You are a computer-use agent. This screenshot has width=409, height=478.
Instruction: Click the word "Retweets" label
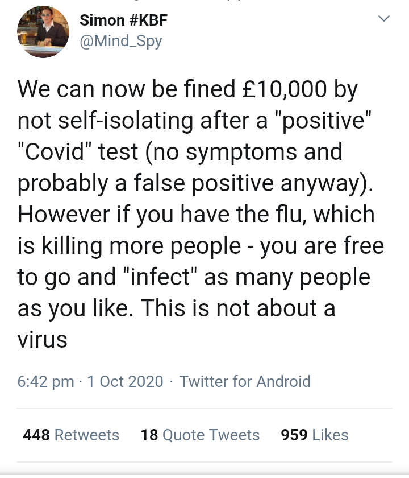[x=87, y=435]
